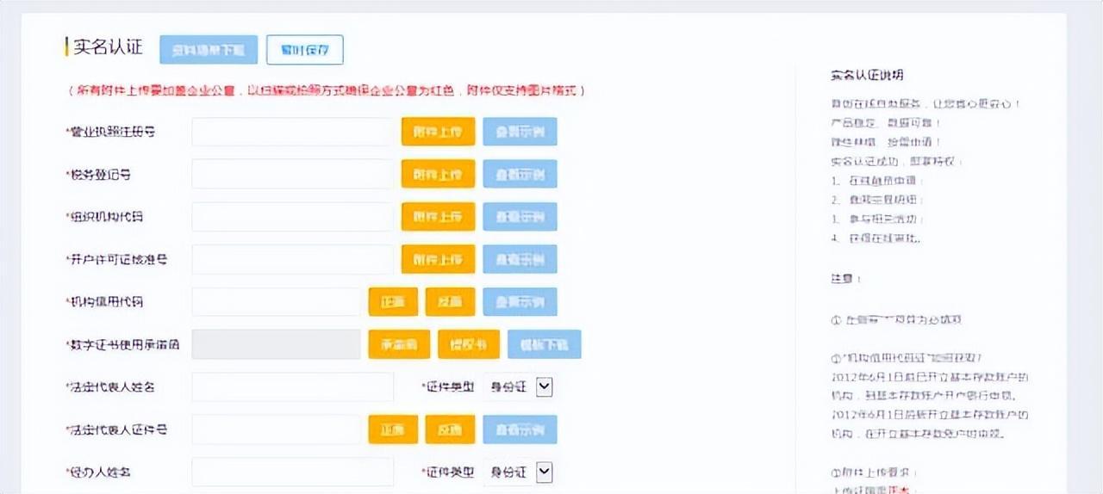The width and height of the screenshot is (1103, 494).
Task: Click the 授权书 upload button
Action: [x=469, y=344]
